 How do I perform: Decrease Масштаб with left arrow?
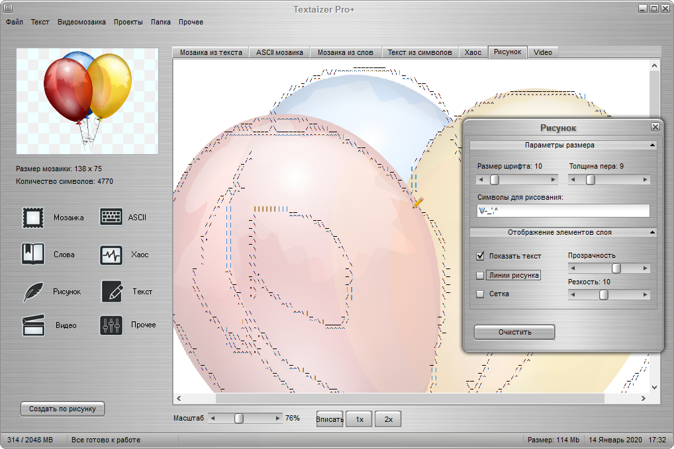[213, 418]
